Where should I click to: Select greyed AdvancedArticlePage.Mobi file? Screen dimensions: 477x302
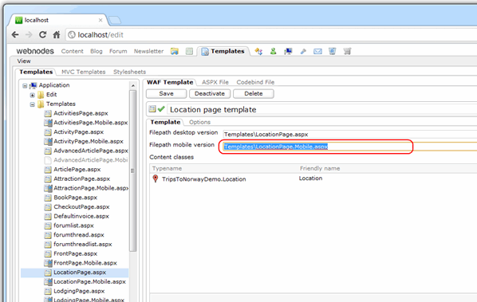click(x=91, y=160)
